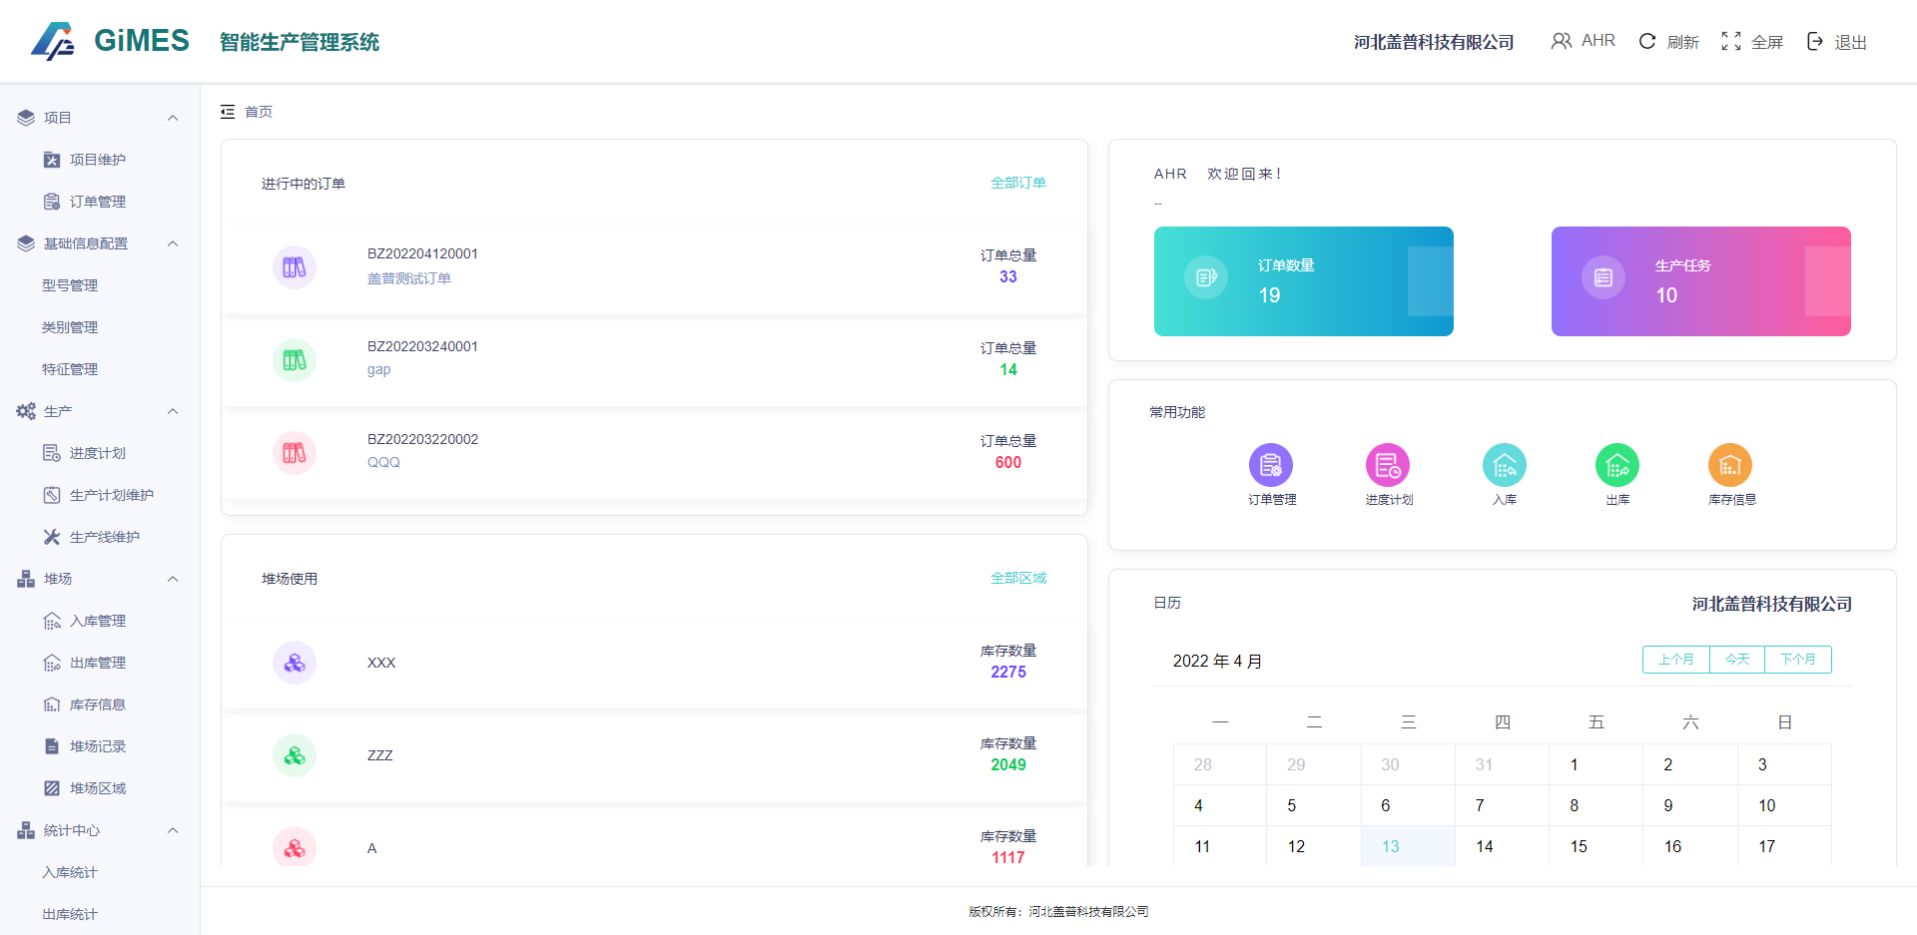Click the 退出 logout icon
Viewport: 1917px width, 935px height.
(1815, 41)
